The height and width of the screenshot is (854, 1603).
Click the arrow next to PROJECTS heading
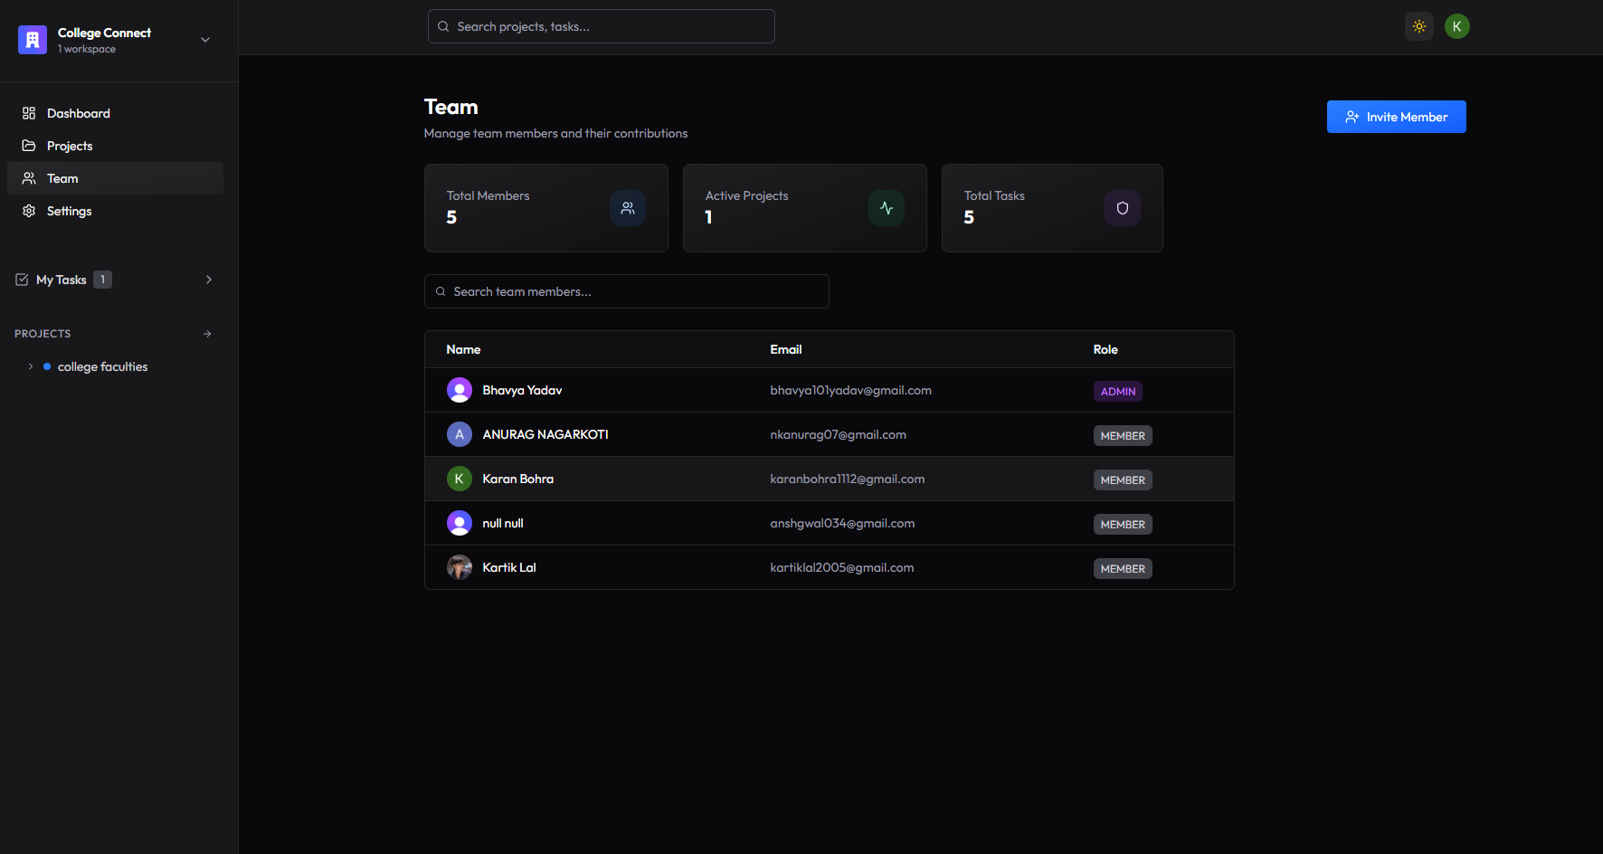[207, 334]
